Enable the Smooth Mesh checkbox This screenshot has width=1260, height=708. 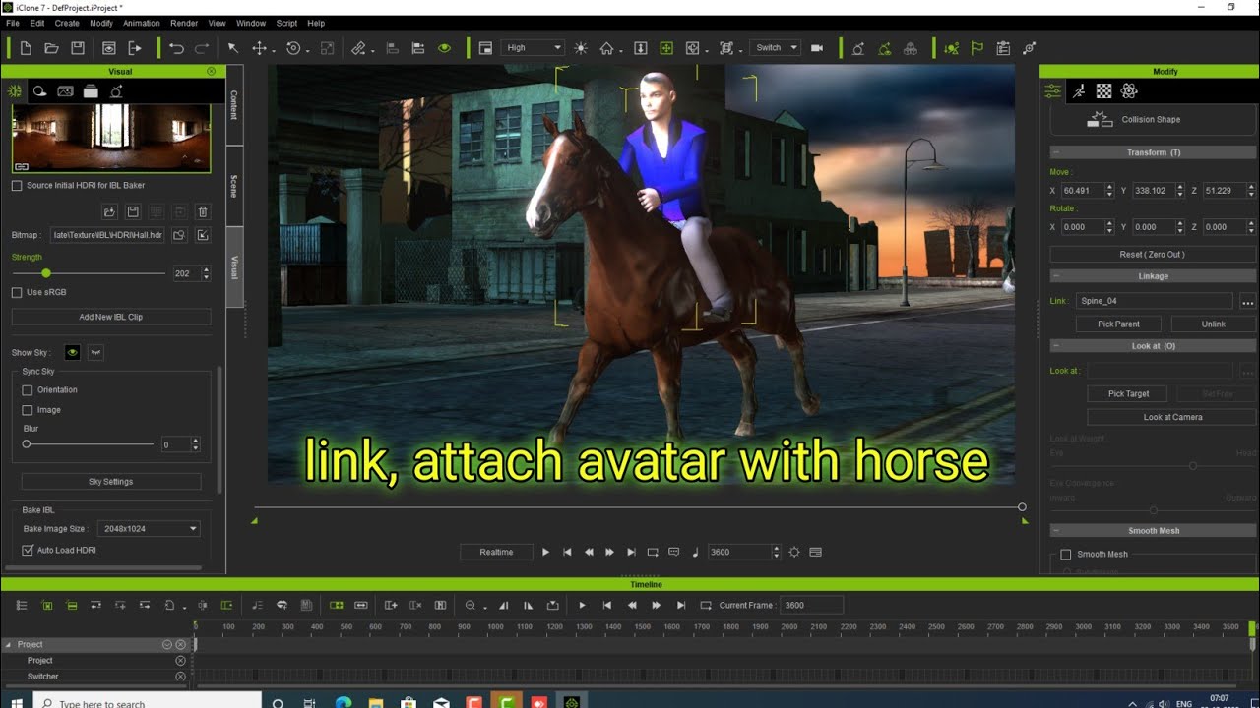point(1065,554)
